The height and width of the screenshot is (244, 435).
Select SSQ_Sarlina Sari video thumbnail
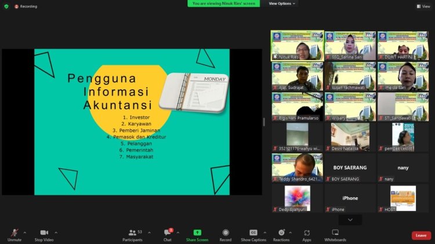tap(350, 46)
